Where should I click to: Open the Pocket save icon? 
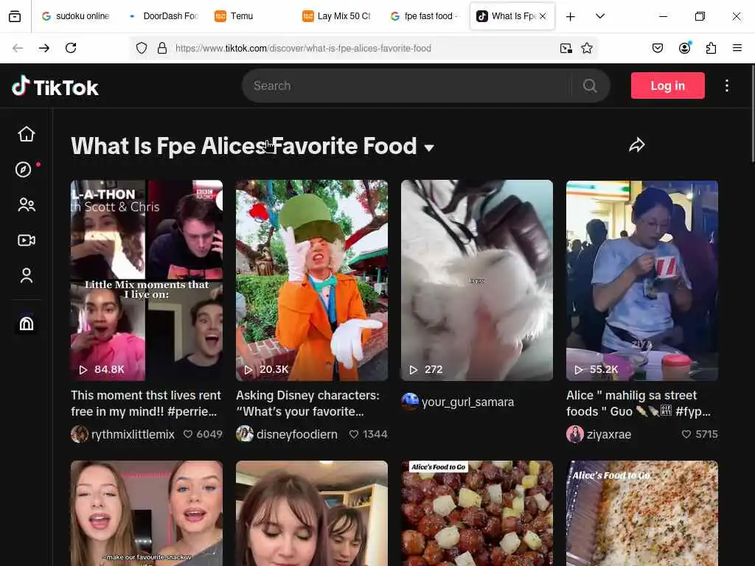[x=657, y=48]
